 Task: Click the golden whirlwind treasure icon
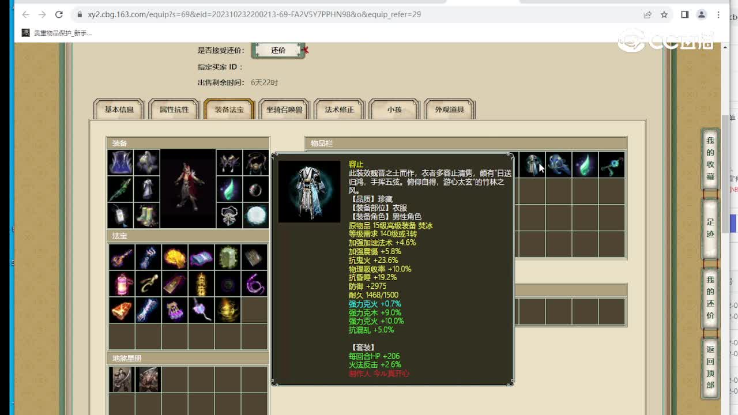tap(228, 310)
